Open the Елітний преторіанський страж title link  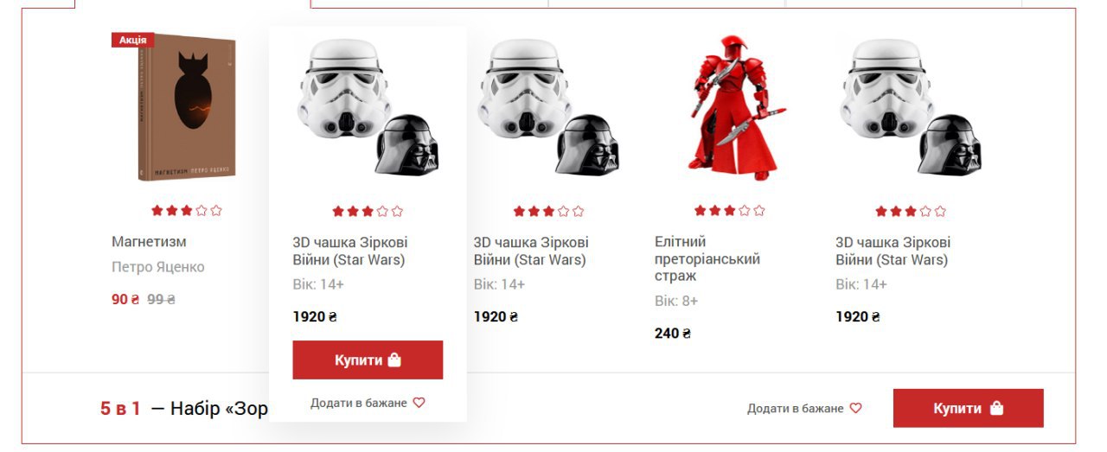(707, 258)
